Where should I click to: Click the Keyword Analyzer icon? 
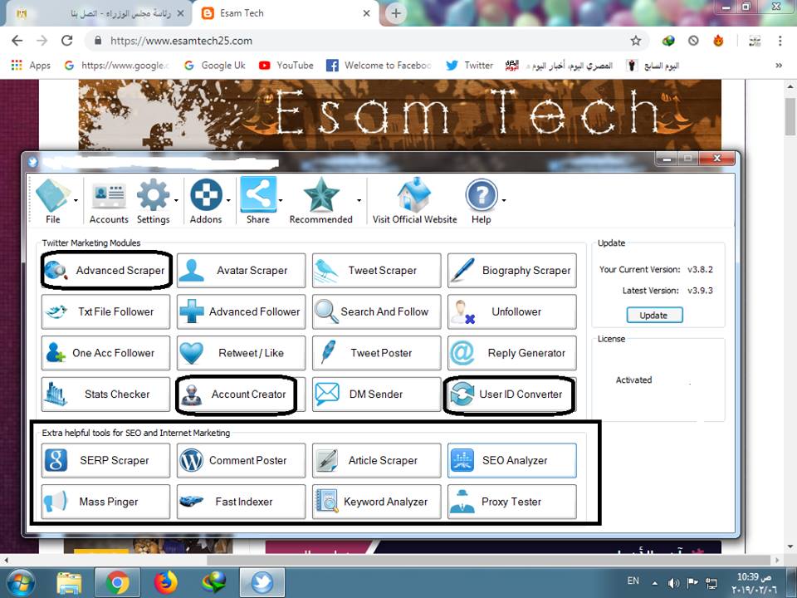pos(327,502)
